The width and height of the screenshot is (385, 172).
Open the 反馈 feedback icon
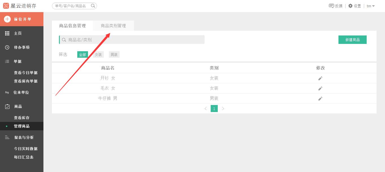point(331,6)
